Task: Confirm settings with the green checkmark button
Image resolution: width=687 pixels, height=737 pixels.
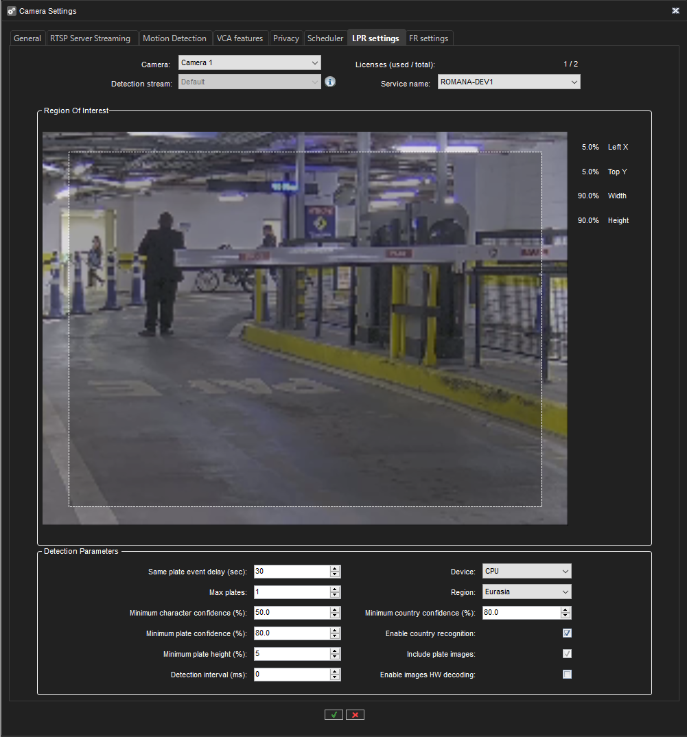Action: click(334, 714)
